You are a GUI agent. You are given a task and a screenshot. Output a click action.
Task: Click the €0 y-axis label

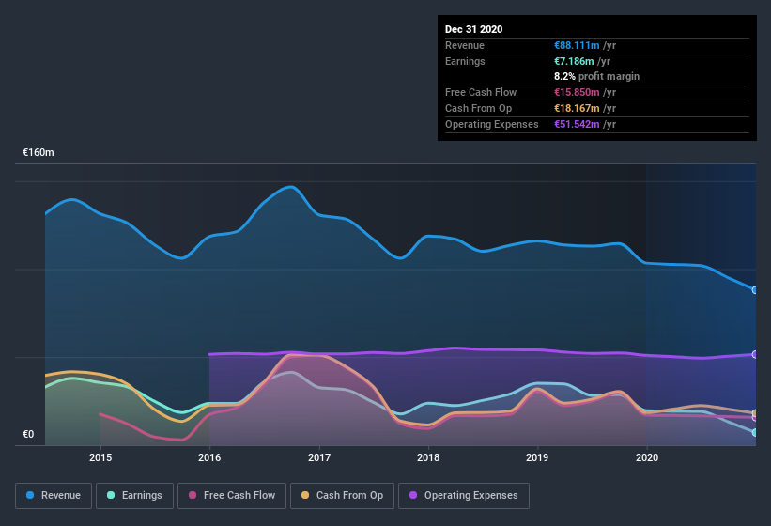point(28,434)
